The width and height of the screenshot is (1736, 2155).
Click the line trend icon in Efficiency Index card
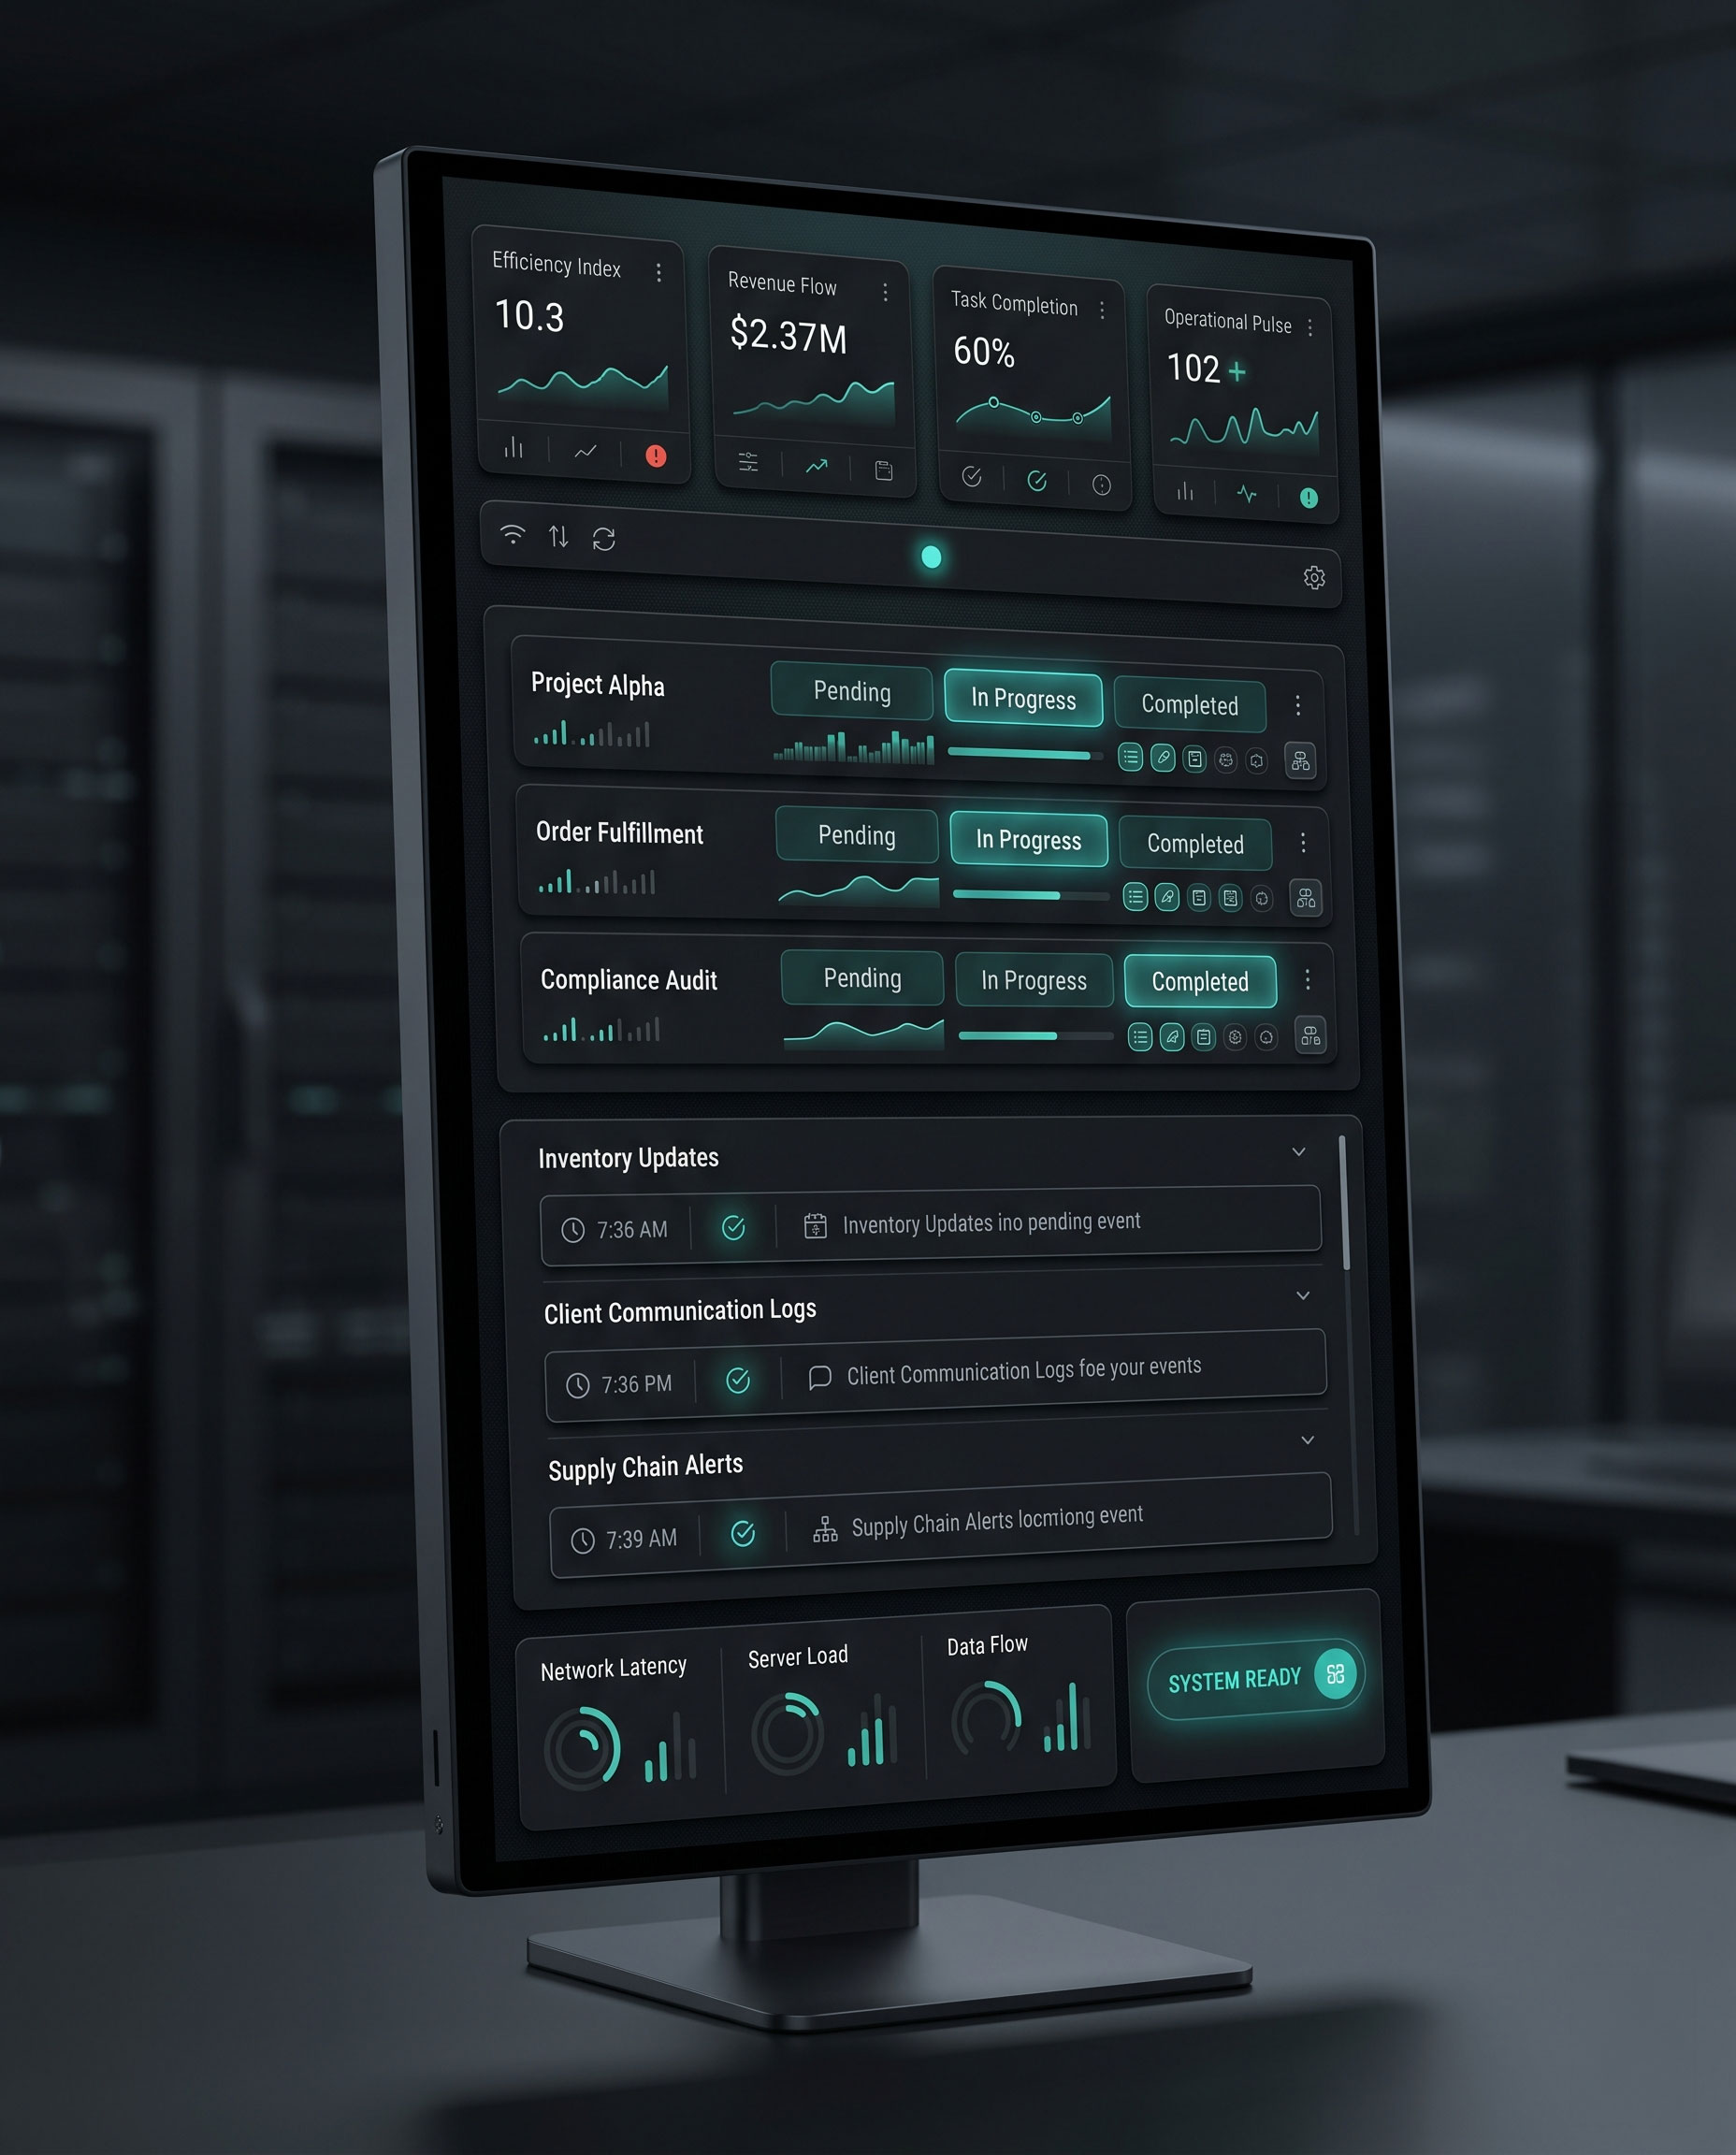[585, 452]
